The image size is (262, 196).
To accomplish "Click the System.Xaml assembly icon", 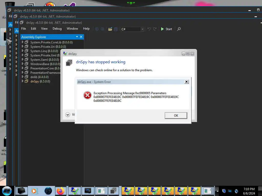I will click(x=27, y=59).
